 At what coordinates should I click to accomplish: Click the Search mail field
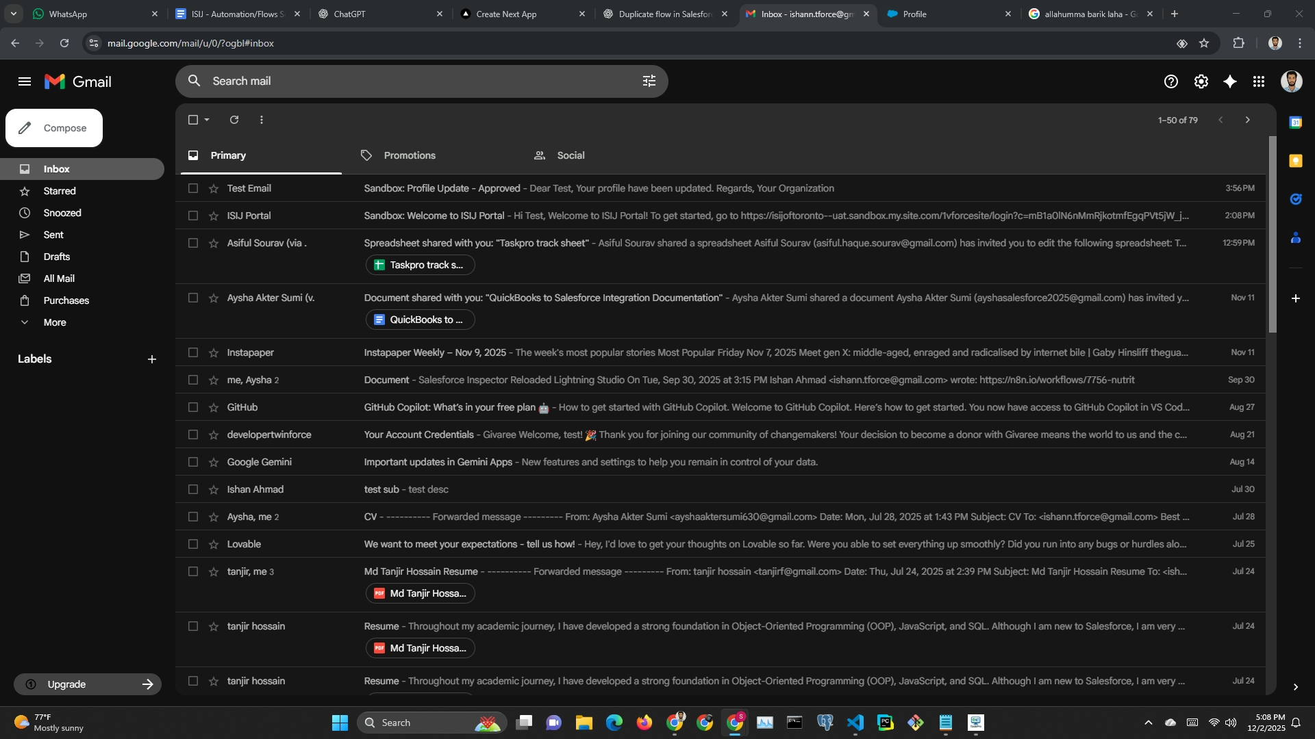tap(411, 81)
